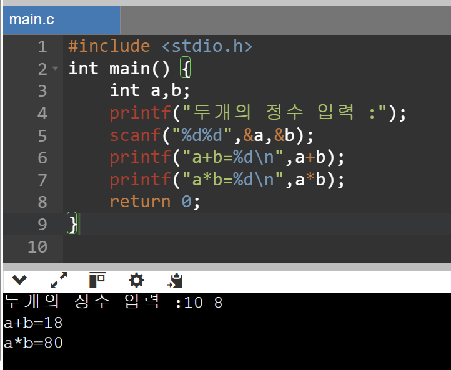451x370 pixels.
Task: Switch to the main.c tab
Action: [x=61, y=20]
